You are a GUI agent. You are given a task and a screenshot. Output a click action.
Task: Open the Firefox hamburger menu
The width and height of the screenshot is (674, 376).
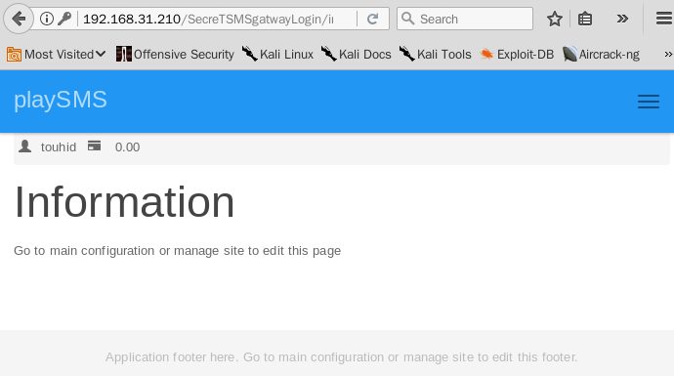[664, 19]
